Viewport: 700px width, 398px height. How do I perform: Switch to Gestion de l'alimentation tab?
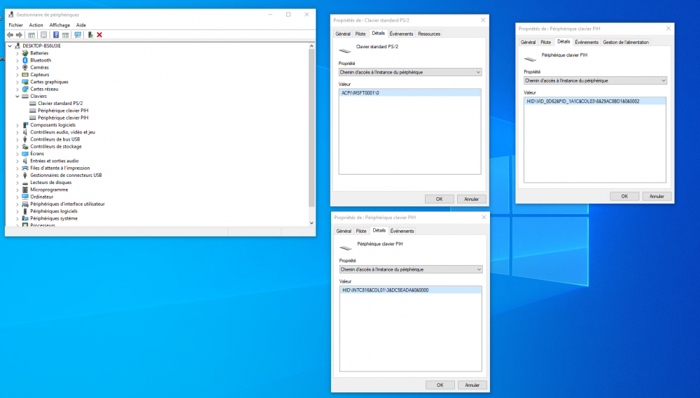(x=626, y=43)
